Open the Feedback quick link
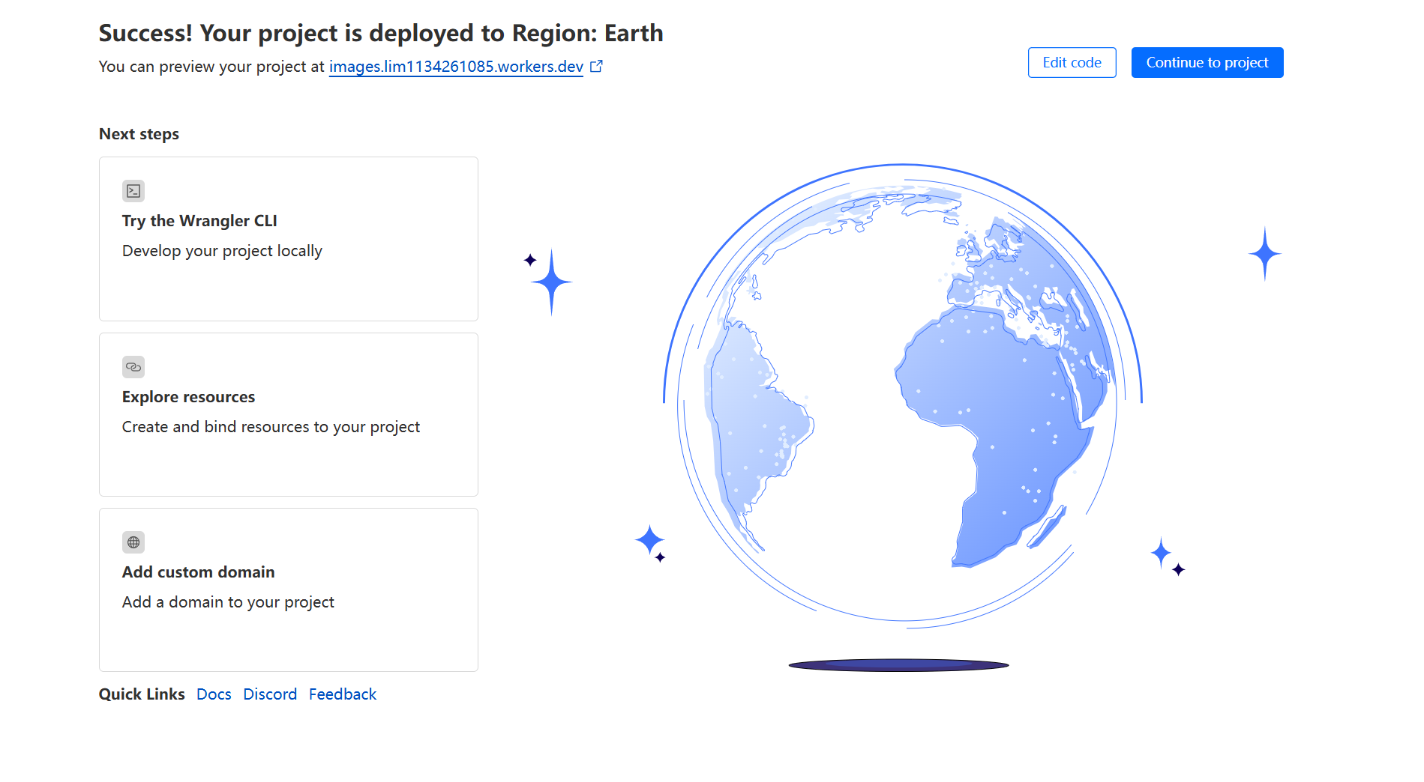The image size is (1424, 782). coord(343,694)
